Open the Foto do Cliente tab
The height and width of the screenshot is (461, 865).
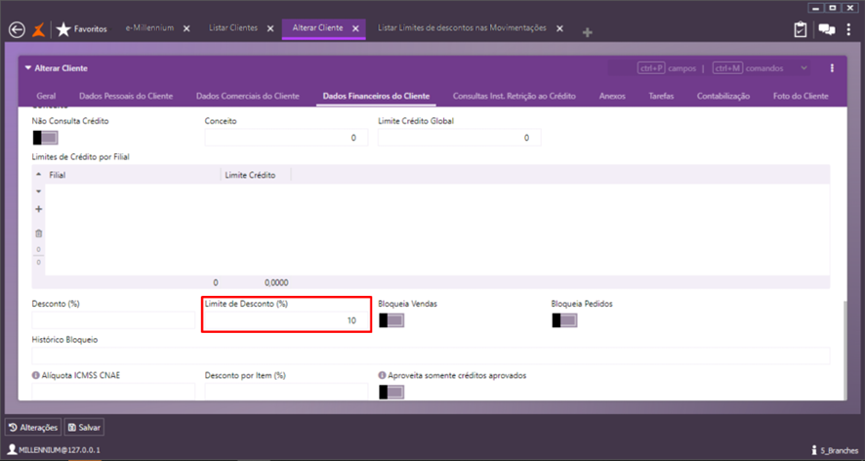(x=801, y=96)
